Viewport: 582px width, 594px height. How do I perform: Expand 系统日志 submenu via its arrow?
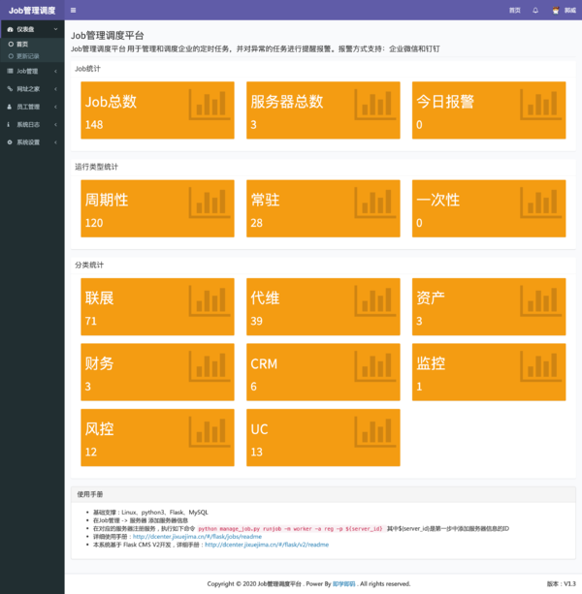(x=55, y=124)
